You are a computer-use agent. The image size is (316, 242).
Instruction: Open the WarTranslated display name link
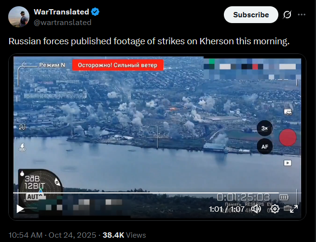[x=61, y=12]
